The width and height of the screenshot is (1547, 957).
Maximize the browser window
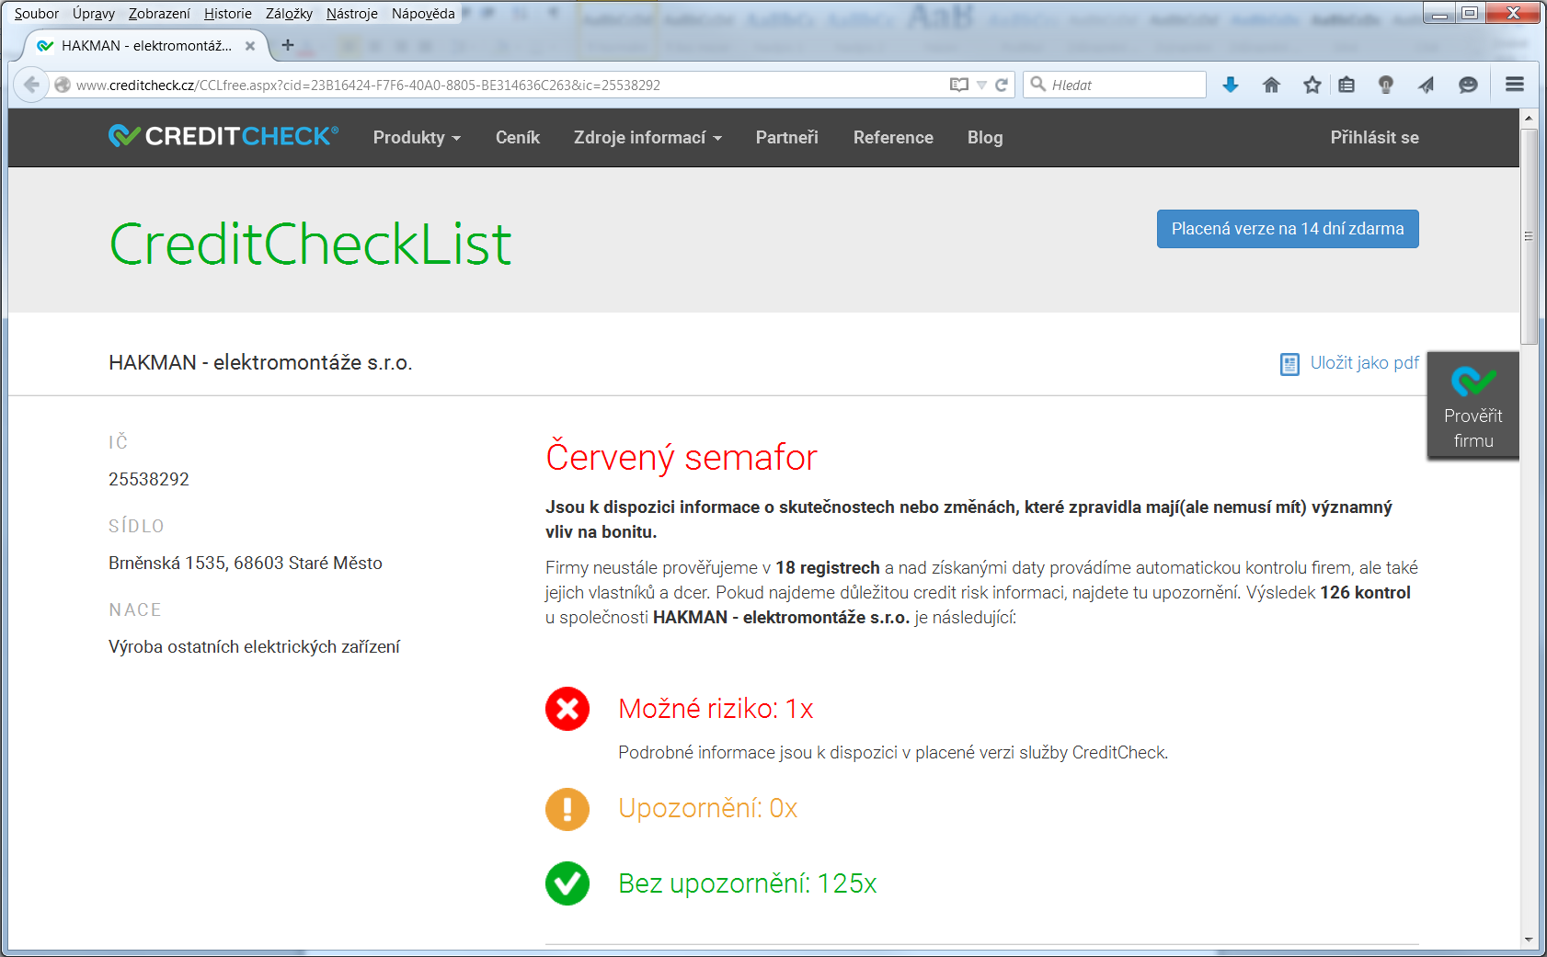click(1470, 13)
